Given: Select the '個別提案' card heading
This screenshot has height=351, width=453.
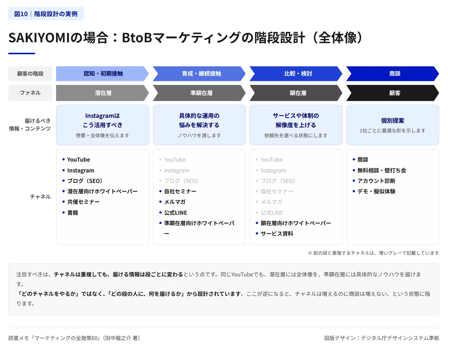Looking at the screenshot, I should 393,120.
